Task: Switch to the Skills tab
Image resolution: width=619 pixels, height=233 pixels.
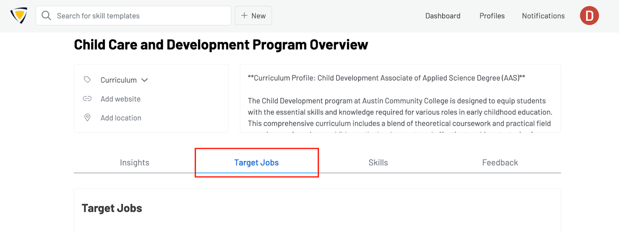Action: click(378, 162)
